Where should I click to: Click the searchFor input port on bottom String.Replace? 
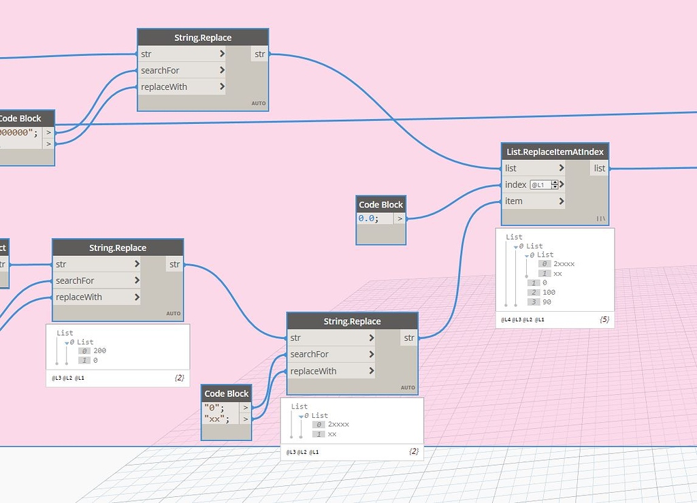pos(372,354)
